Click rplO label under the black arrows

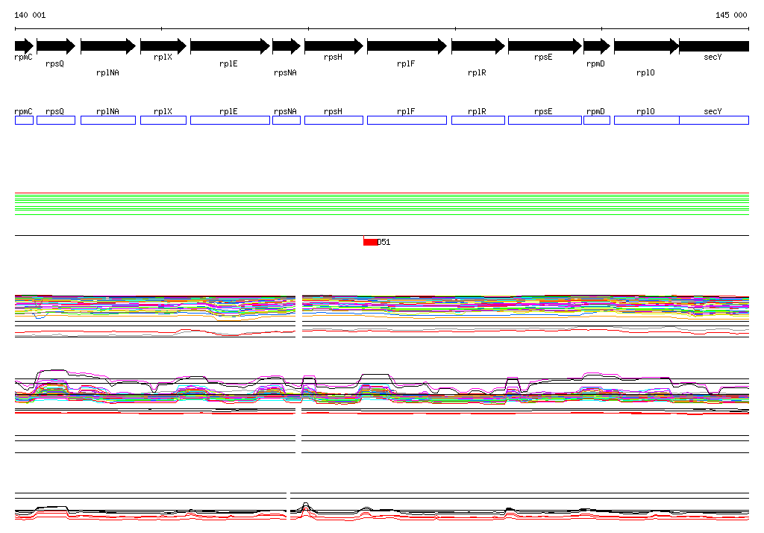pos(645,72)
